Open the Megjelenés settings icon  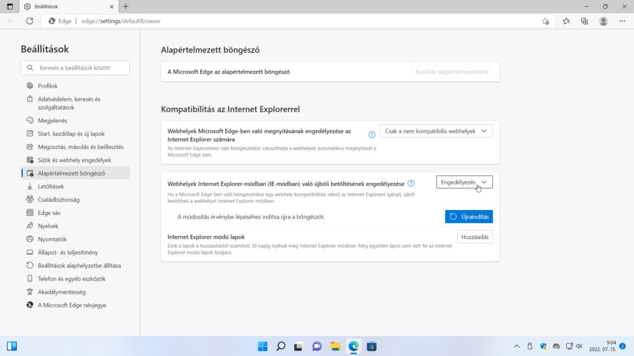(x=30, y=121)
